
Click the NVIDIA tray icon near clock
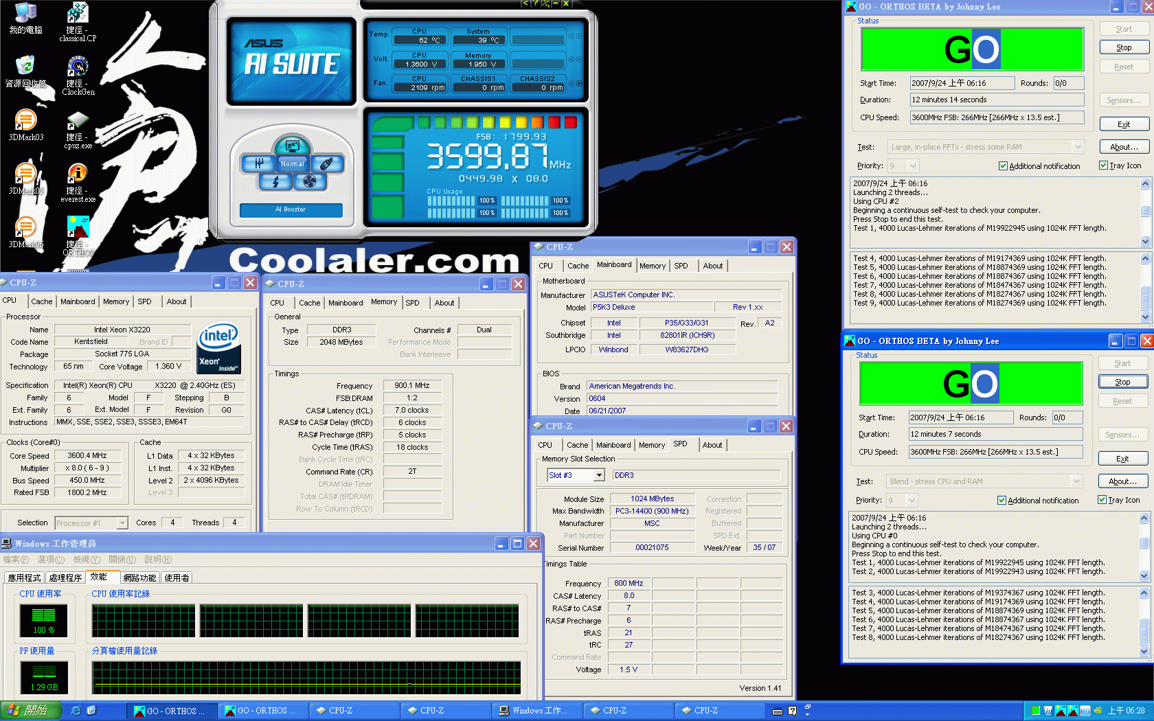point(1098,711)
